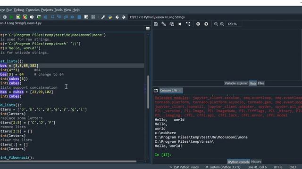Open the editor pane options hamburger menu

[148, 29]
